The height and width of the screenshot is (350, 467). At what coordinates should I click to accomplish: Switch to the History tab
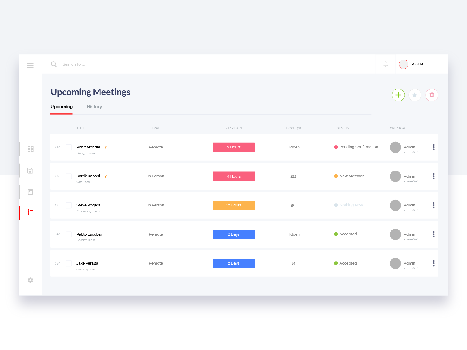pos(94,107)
